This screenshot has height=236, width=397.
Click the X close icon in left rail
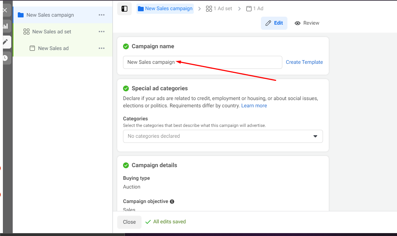tap(5, 10)
